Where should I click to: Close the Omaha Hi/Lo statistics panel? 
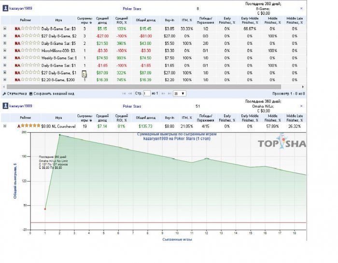click(x=301, y=106)
